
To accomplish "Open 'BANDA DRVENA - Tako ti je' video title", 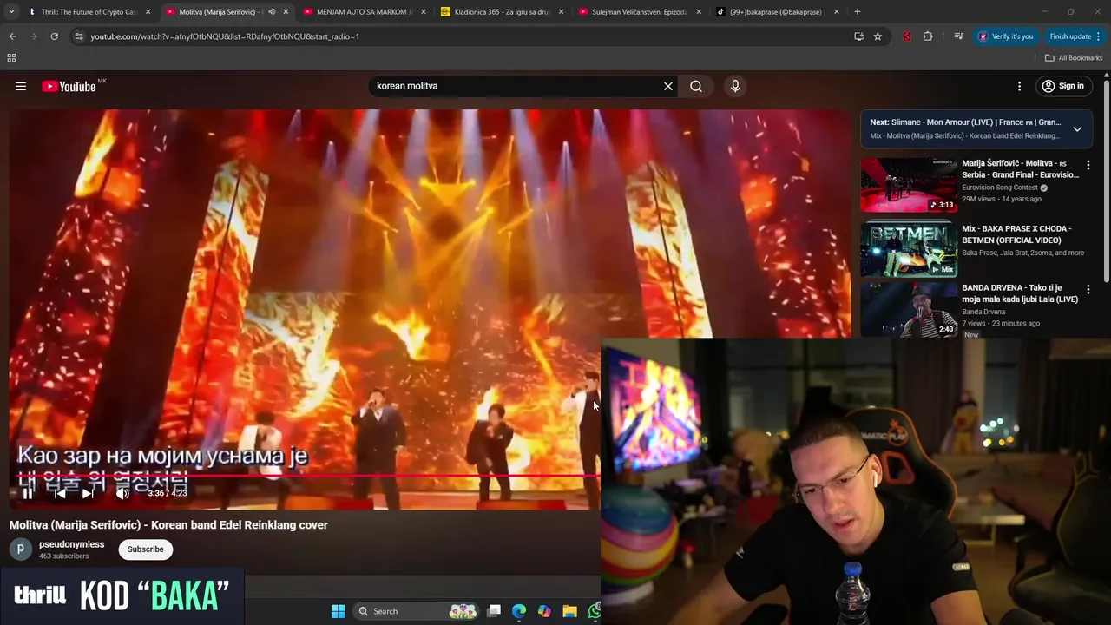I will coord(1020,293).
